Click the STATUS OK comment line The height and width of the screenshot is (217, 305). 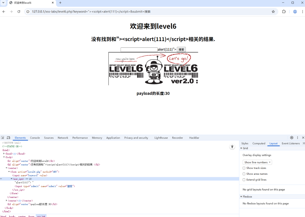[x=12, y=146]
